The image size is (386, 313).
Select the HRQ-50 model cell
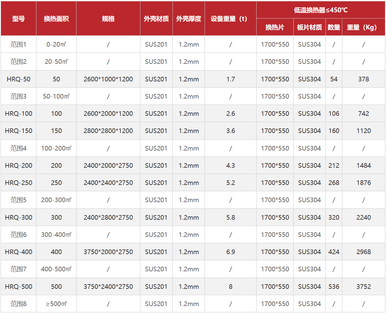pos(19,79)
